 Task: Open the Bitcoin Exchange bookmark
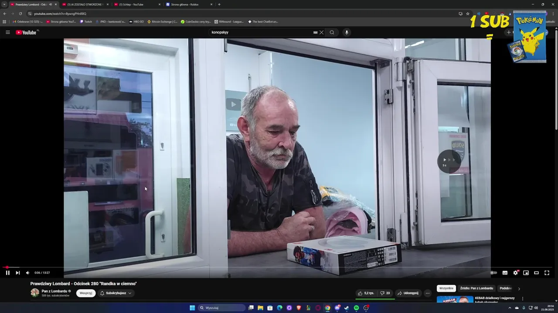coord(162,21)
